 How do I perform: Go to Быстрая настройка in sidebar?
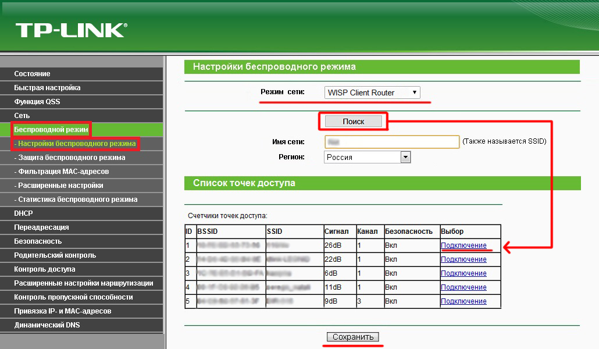click(x=47, y=88)
